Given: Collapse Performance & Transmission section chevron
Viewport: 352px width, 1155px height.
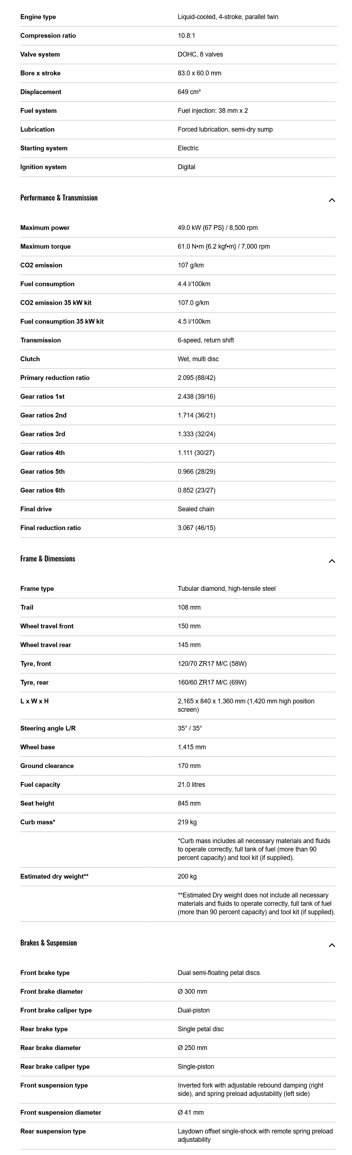Looking at the screenshot, I should tap(332, 200).
